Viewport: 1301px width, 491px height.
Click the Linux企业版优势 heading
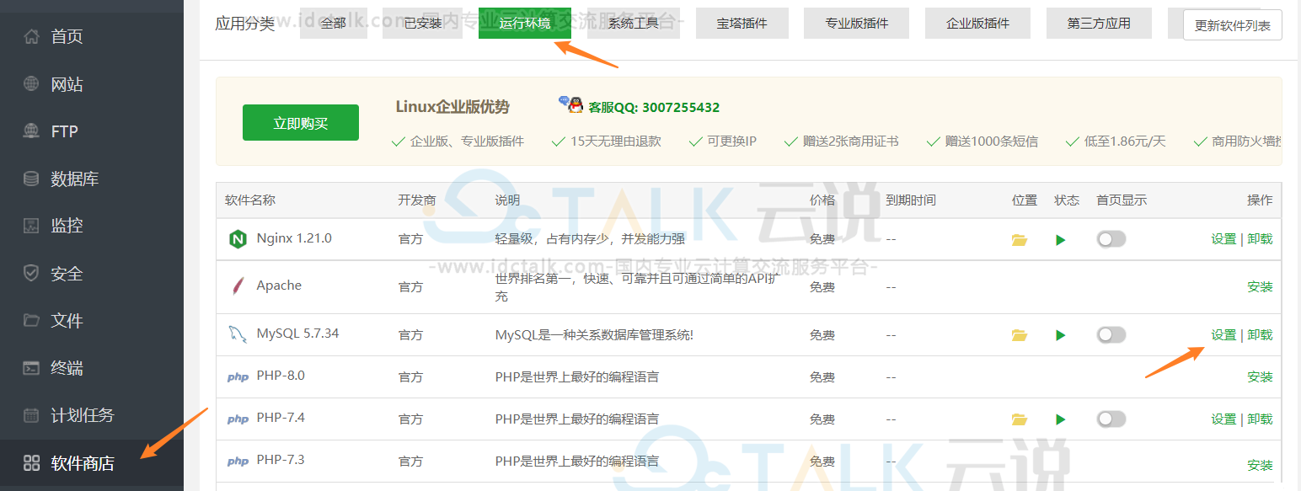click(x=452, y=107)
